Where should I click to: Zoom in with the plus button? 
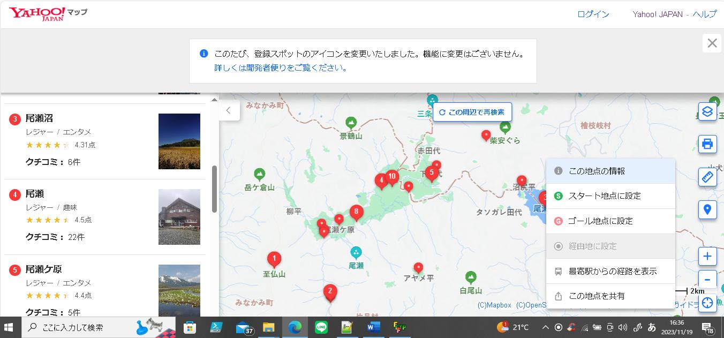[x=707, y=256]
